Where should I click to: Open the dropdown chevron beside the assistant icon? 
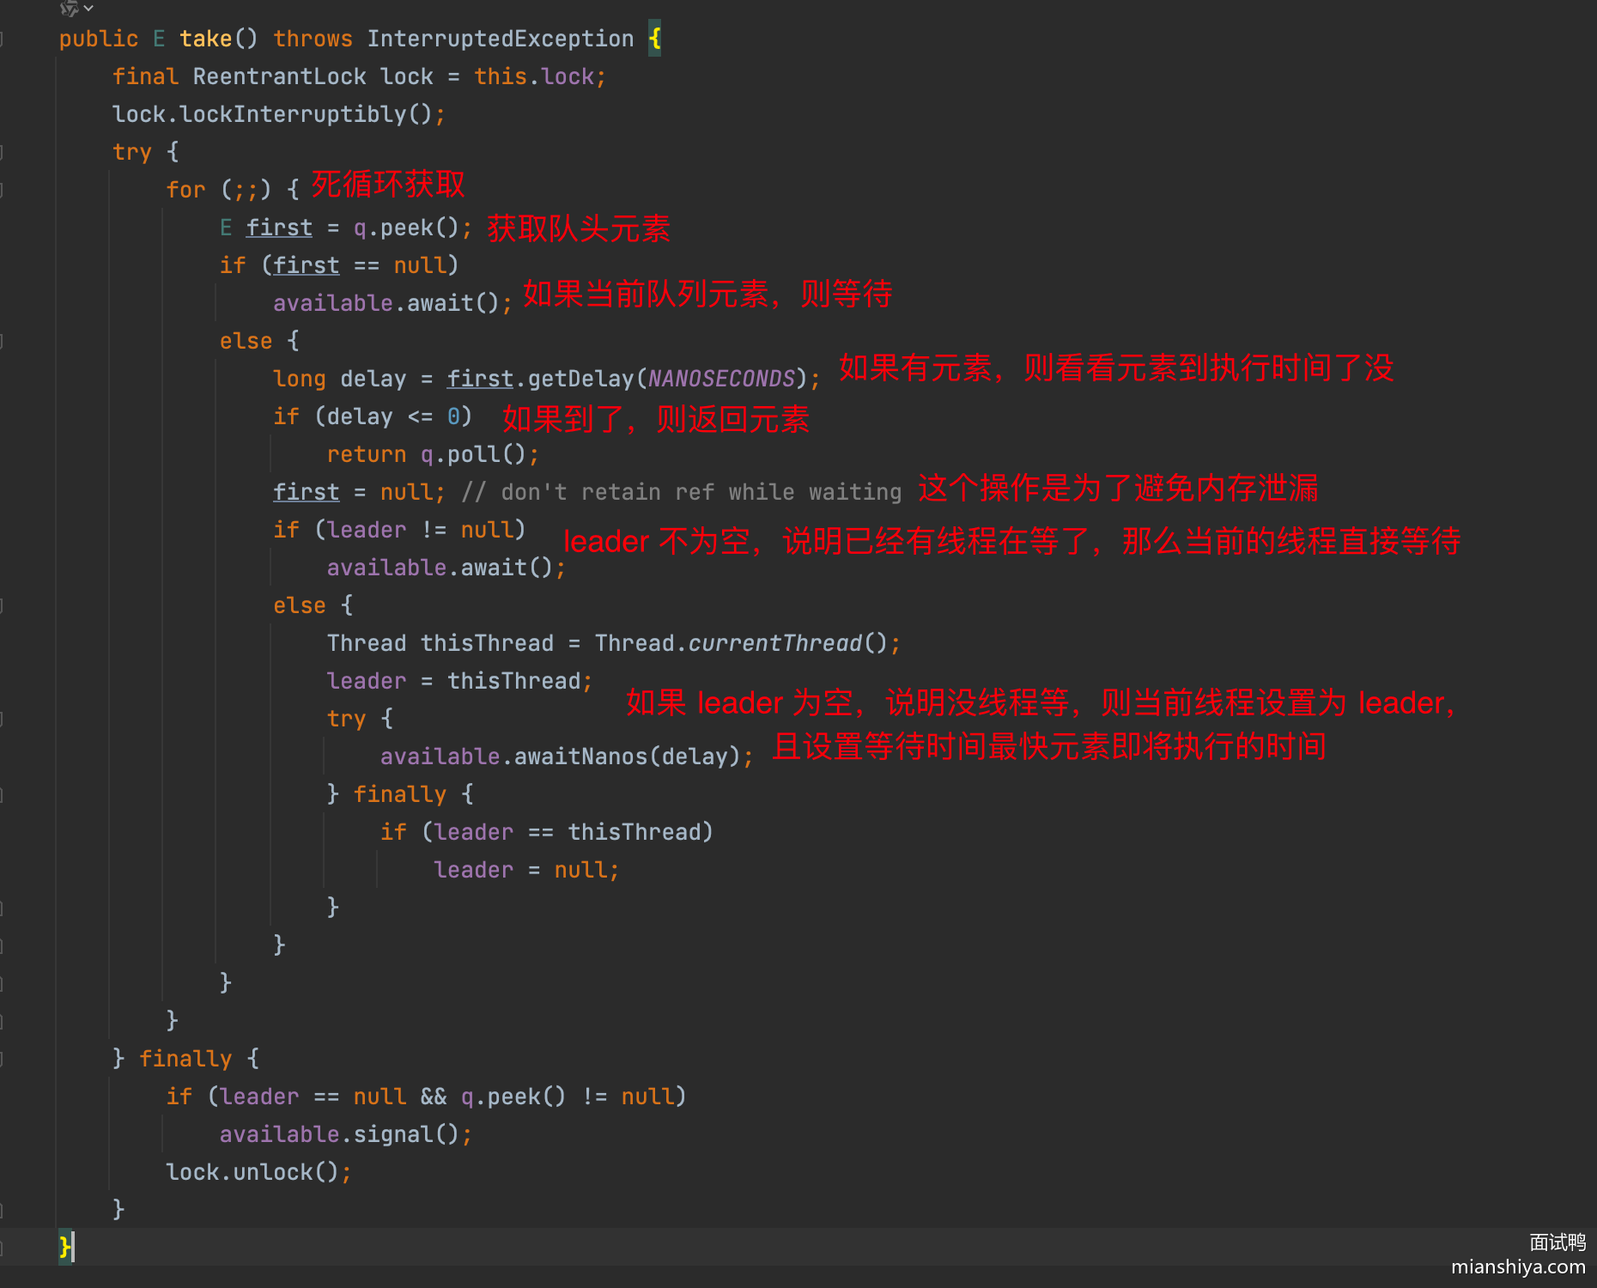tap(88, 8)
